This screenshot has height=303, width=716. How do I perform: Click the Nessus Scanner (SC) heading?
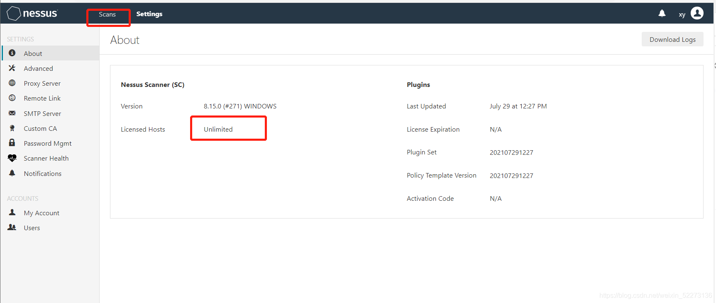point(152,84)
